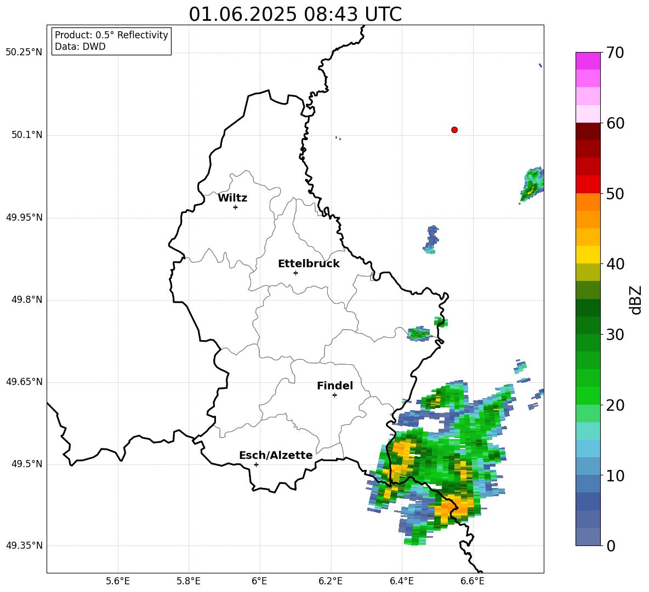
Task: Click the 20 label on colorbar
Action: tap(614, 405)
